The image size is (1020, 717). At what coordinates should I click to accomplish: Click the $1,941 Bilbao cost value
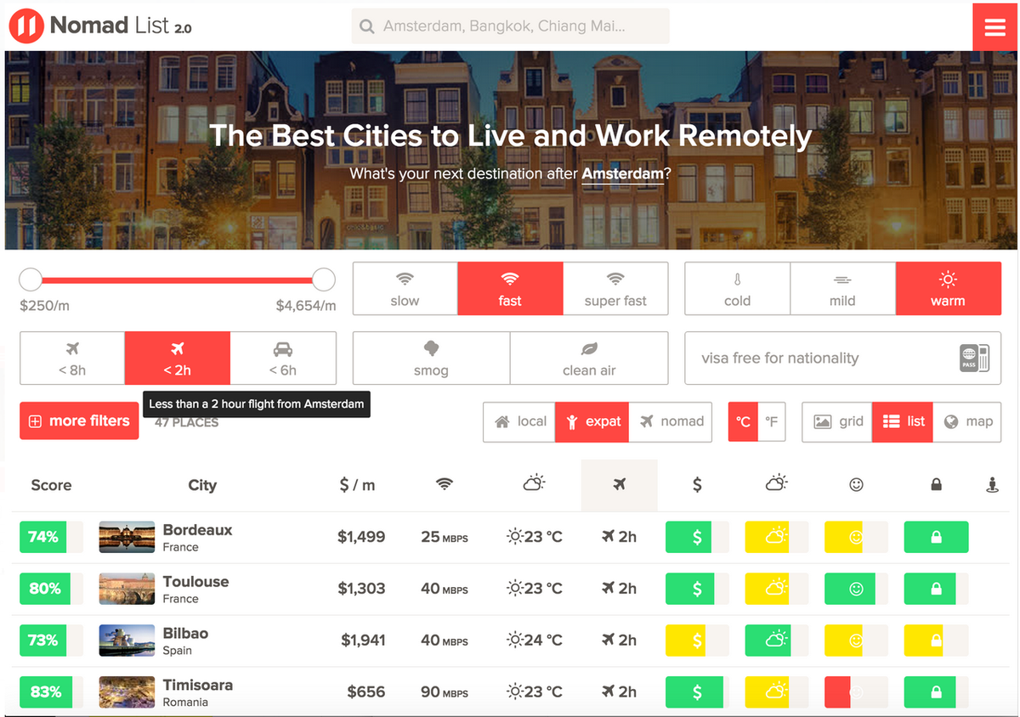(x=363, y=641)
